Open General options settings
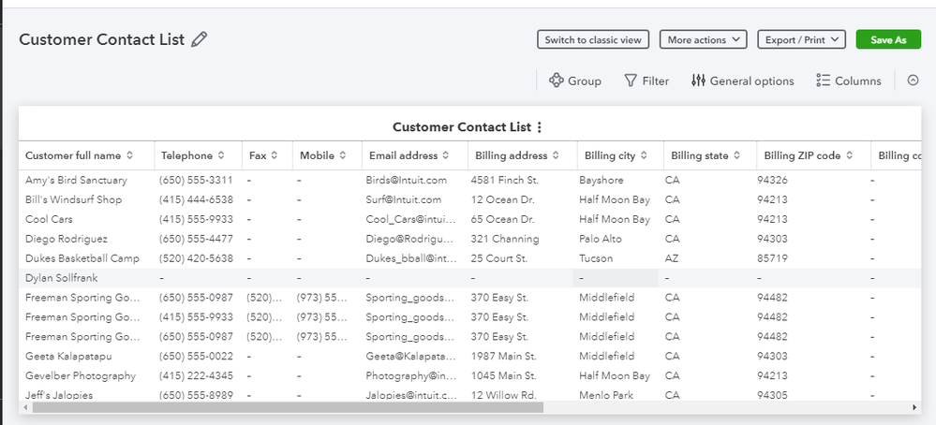936x425 pixels. 742,81
